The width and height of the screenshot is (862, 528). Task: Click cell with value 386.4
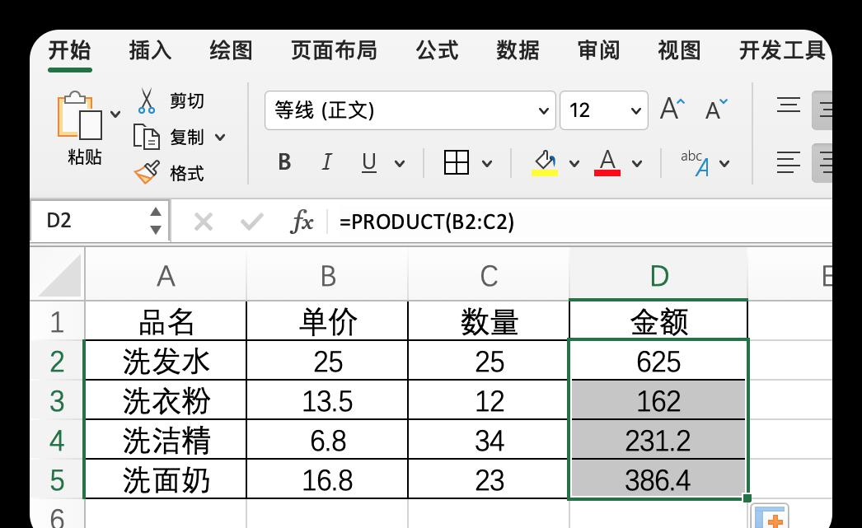tap(658, 479)
